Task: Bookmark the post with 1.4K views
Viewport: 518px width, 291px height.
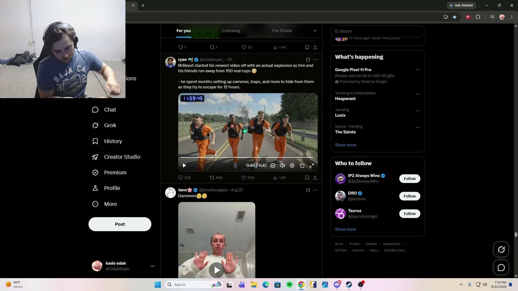Action: tap(307, 47)
